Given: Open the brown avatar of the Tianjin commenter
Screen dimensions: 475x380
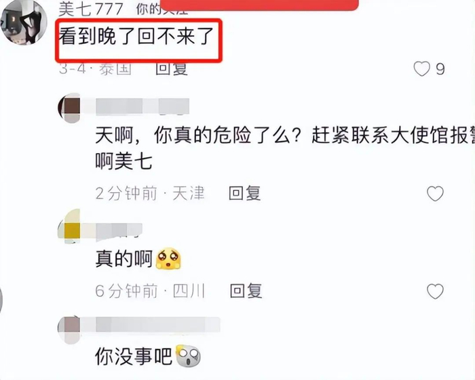Looking at the screenshot, I should 69,108.
